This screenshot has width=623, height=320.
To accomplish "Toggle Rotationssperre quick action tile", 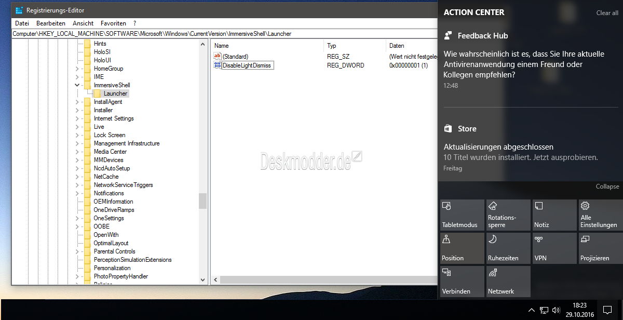I will (x=508, y=215).
